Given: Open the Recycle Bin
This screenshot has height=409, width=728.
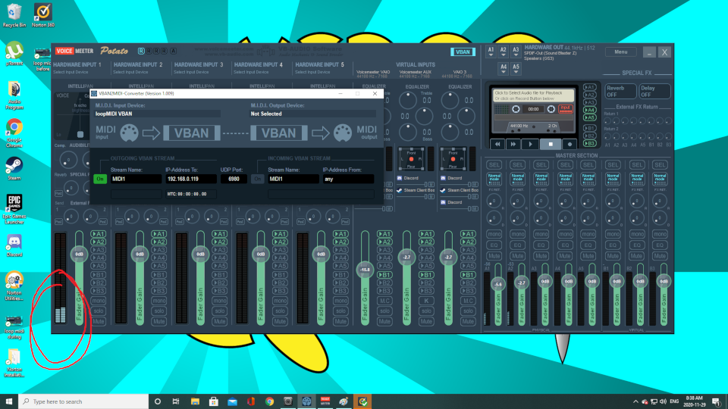Looking at the screenshot, I should [14, 15].
